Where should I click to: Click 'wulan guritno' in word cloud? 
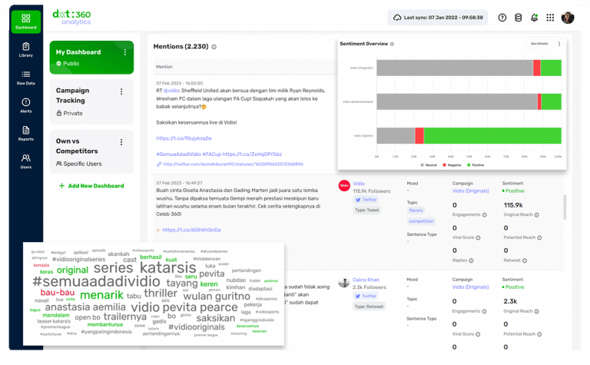coord(217,297)
